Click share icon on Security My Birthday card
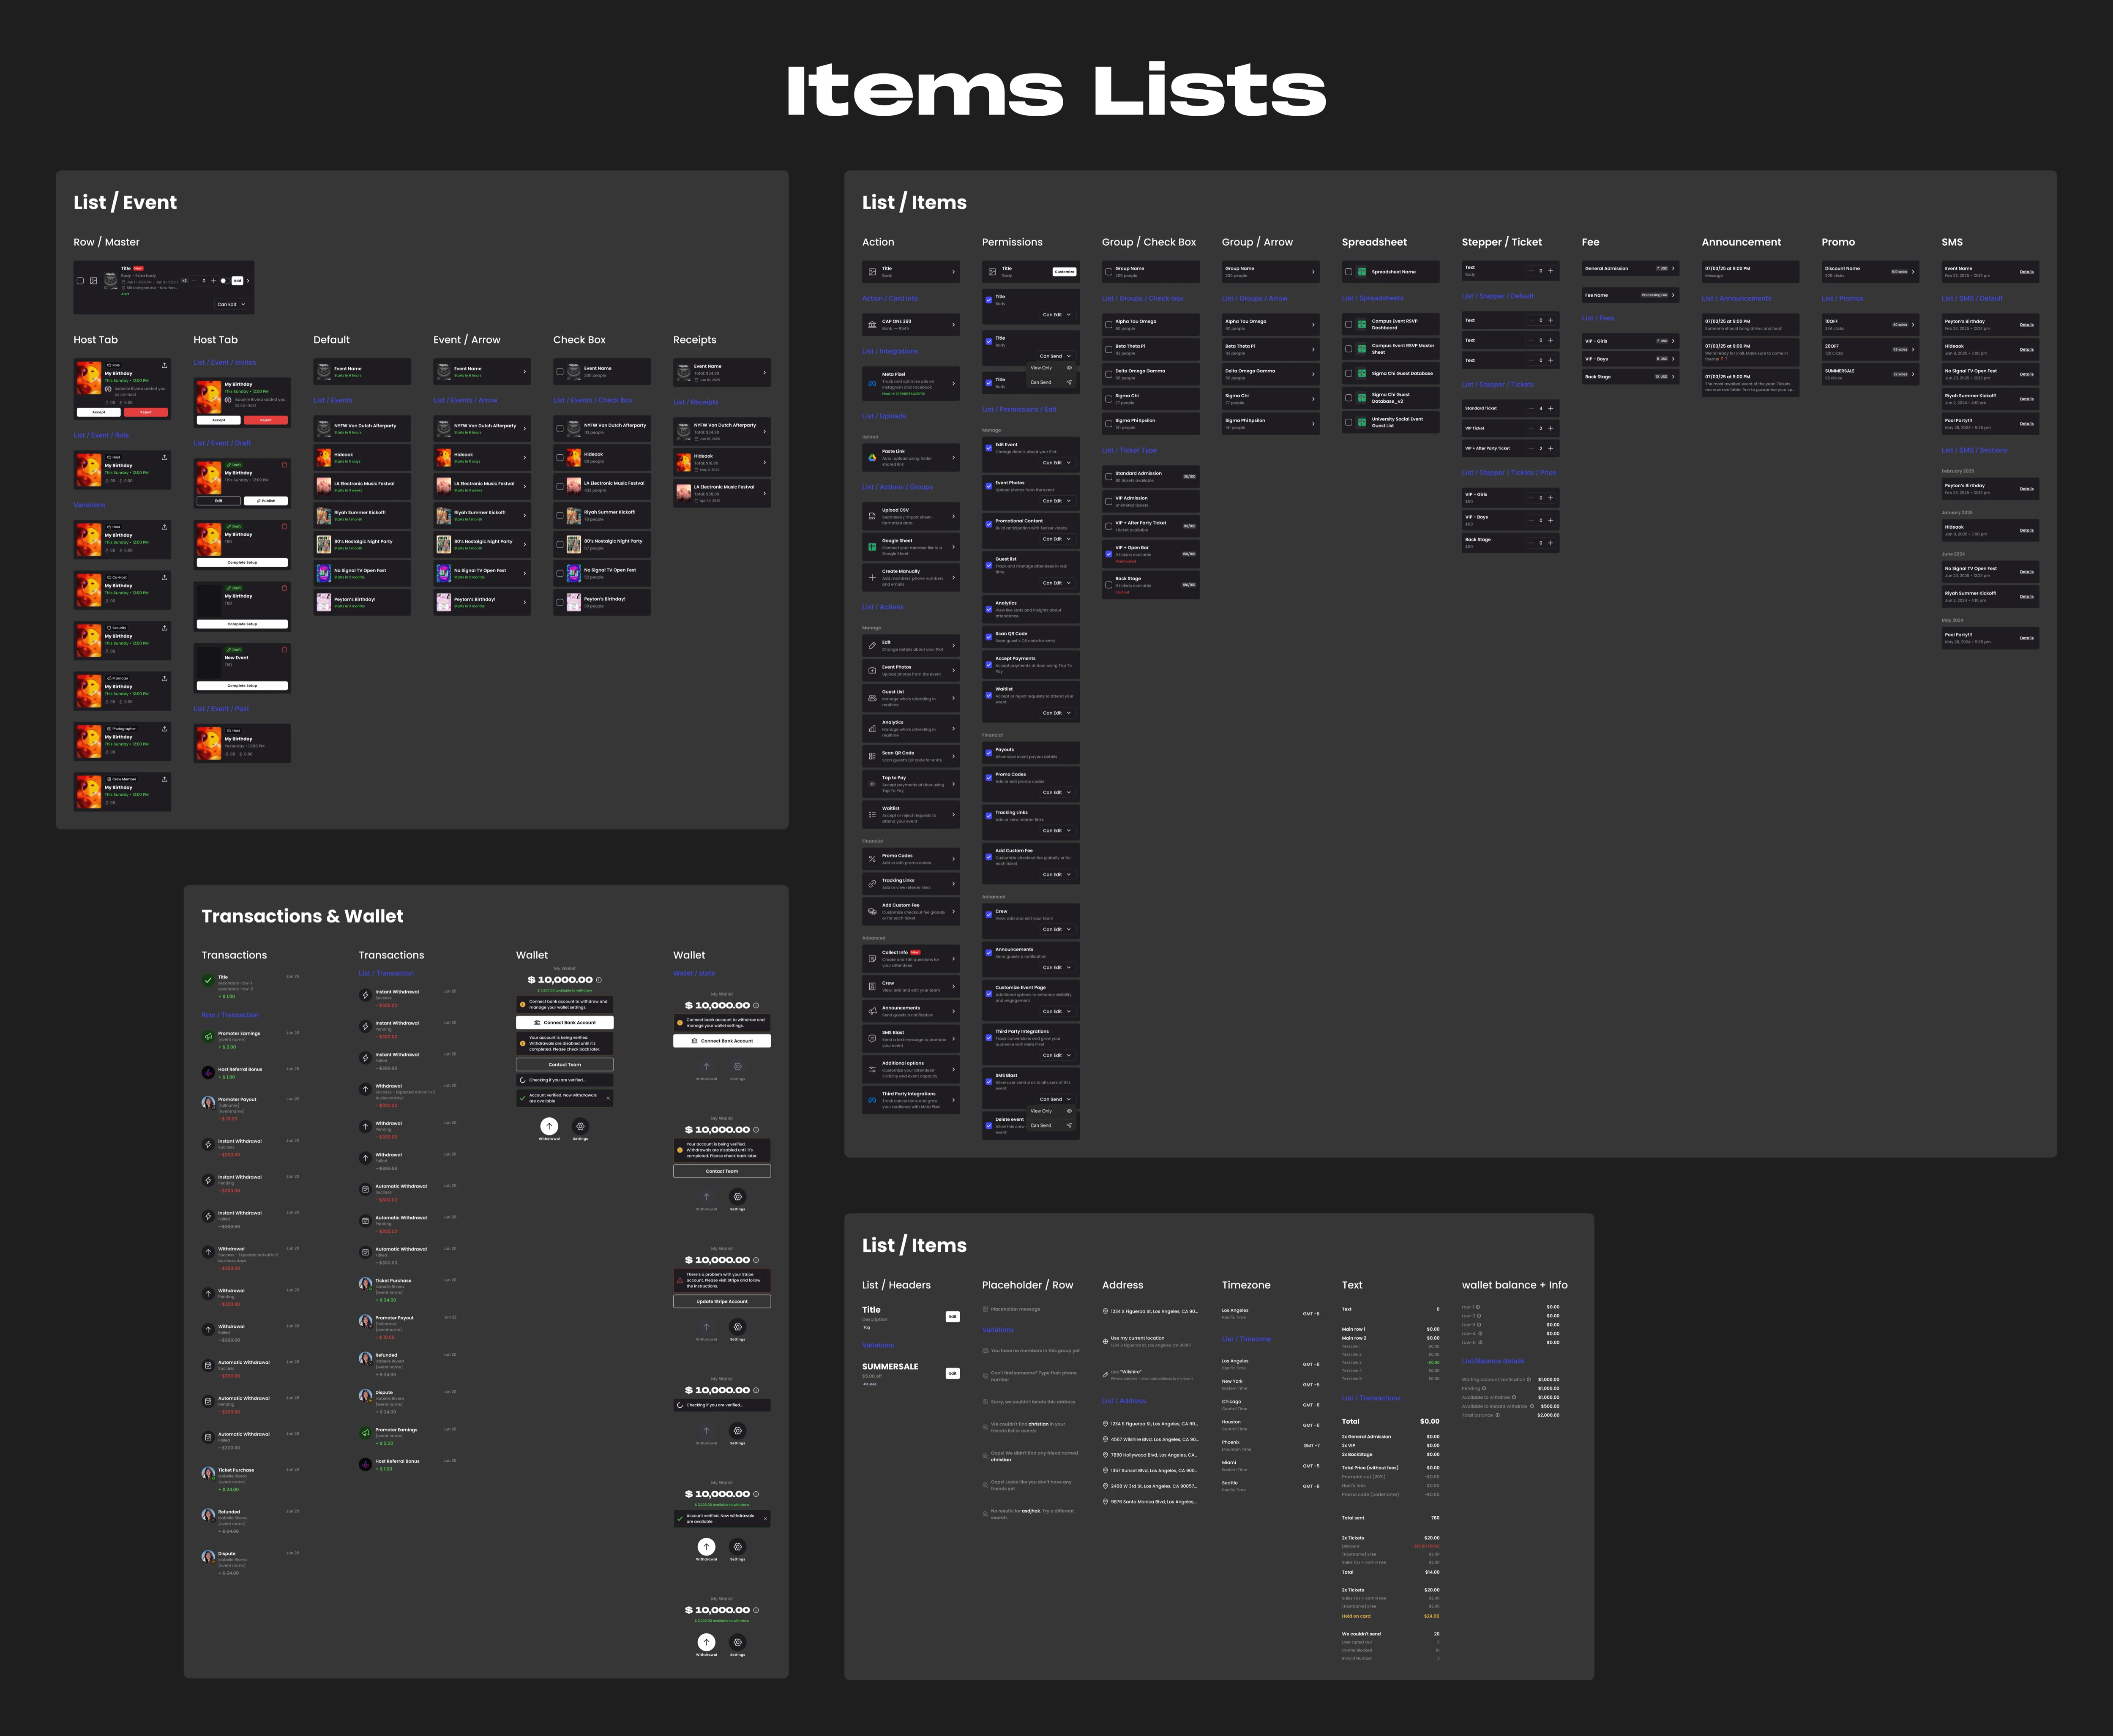This screenshot has height=1736, width=2113. click(164, 627)
